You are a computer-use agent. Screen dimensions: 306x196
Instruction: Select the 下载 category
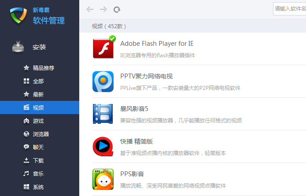[38, 160]
